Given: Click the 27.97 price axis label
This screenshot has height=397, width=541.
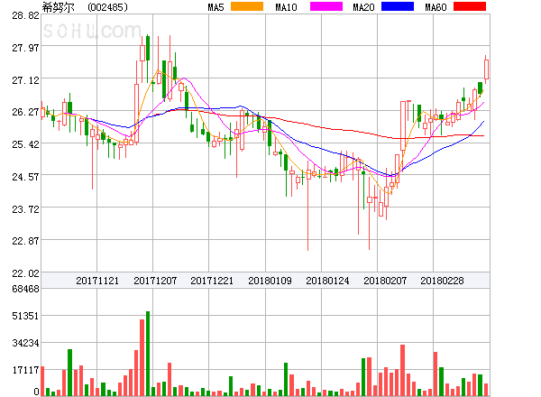Looking at the screenshot, I should [25, 48].
